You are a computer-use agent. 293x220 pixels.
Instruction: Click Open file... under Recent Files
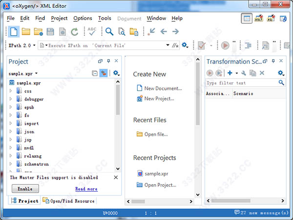point(152,134)
